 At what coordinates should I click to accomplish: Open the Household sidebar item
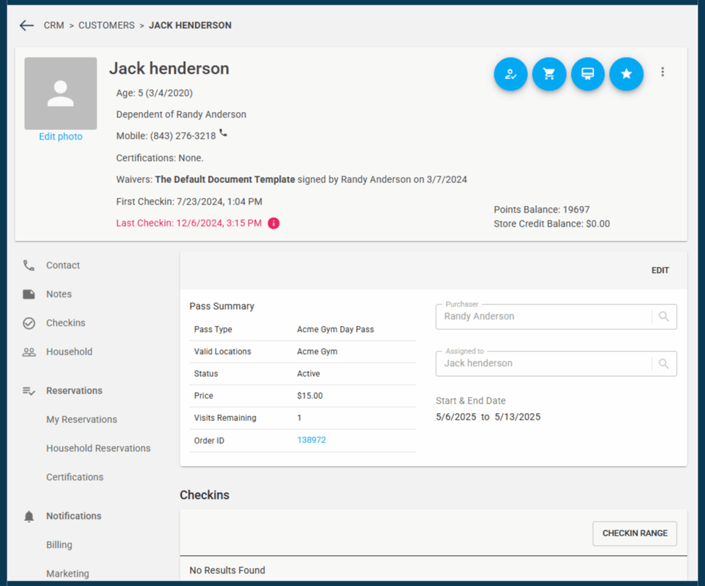69,352
